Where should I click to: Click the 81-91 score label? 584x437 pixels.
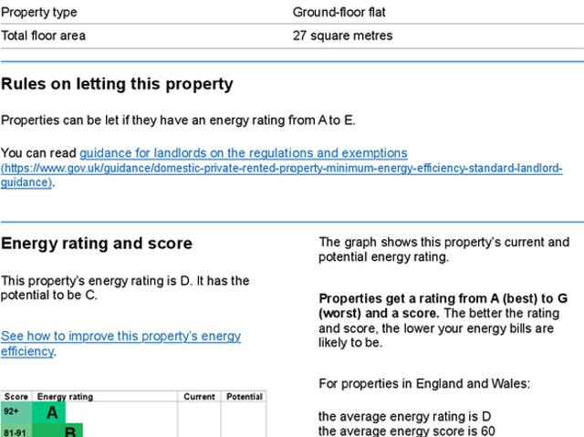pyautogui.click(x=16, y=432)
